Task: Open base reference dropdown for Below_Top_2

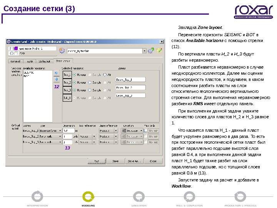Action: click(x=116, y=136)
